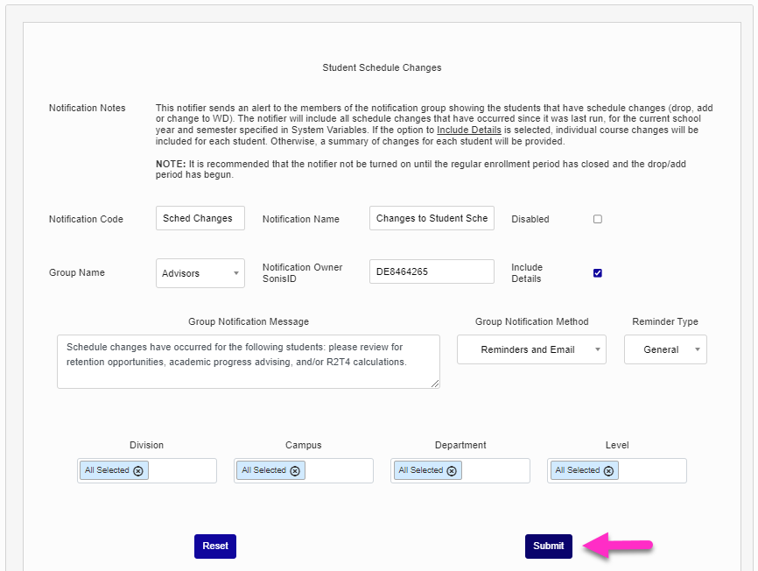Open the Reminder Type dropdown

click(x=665, y=349)
